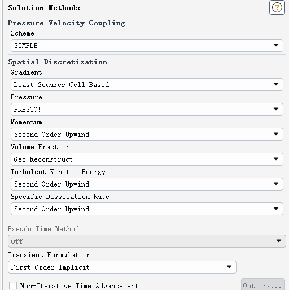This screenshot has height=290, width=289.
Task: Expand Turbulent Kinetic Energy dropdown arrow
Action: (x=276, y=184)
